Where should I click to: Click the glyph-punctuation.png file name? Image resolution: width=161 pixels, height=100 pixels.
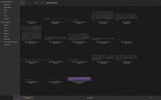[x=56, y=82]
